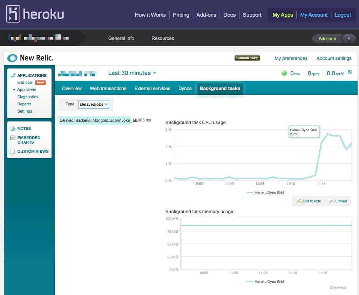The height and width of the screenshot is (295, 359).
Task: Switch to the Web transactions tab
Action: [108, 89]
